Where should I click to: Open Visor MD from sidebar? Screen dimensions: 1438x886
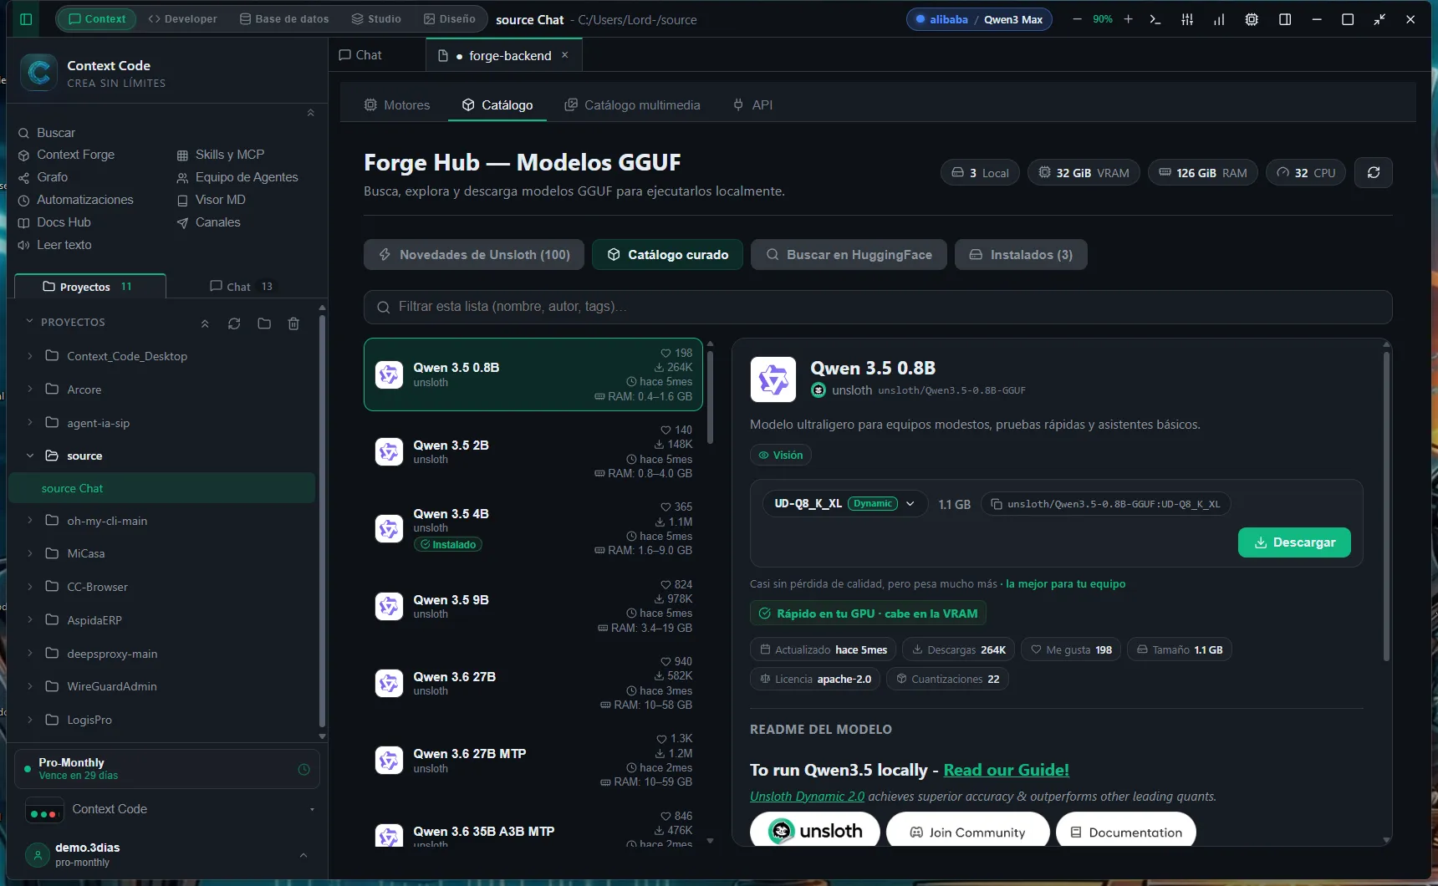click(212, 200)
